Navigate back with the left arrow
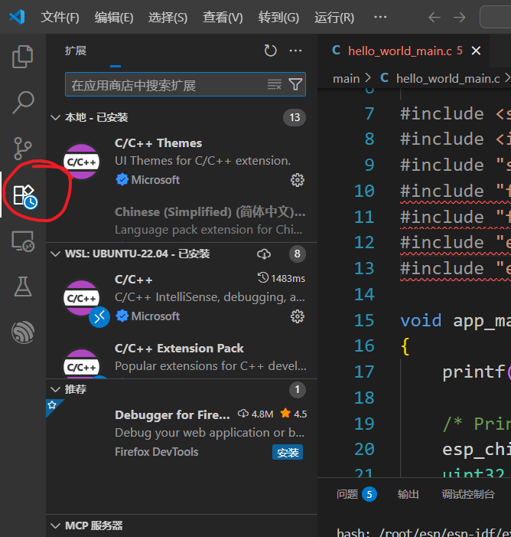Image resolution: width=511 pixels, height=537 pixels. pyautogui.click(x=435, y=17)
